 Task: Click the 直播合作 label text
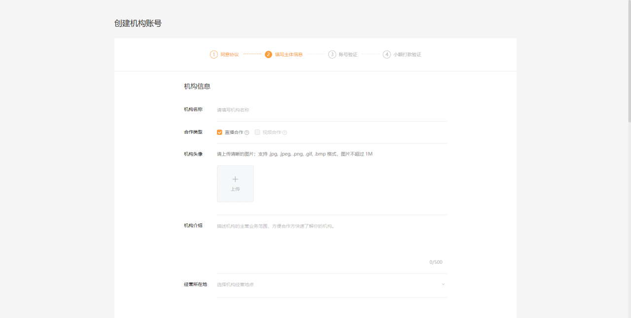tap(234, 132)
